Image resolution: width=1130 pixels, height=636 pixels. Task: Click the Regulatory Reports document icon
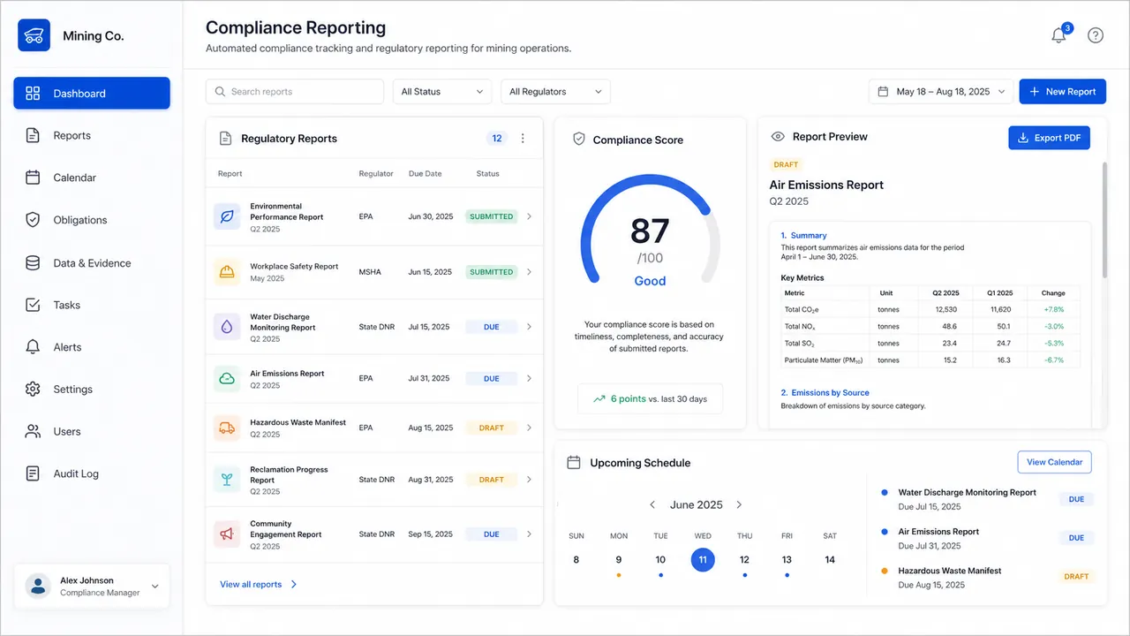click(x=225, y=139)
